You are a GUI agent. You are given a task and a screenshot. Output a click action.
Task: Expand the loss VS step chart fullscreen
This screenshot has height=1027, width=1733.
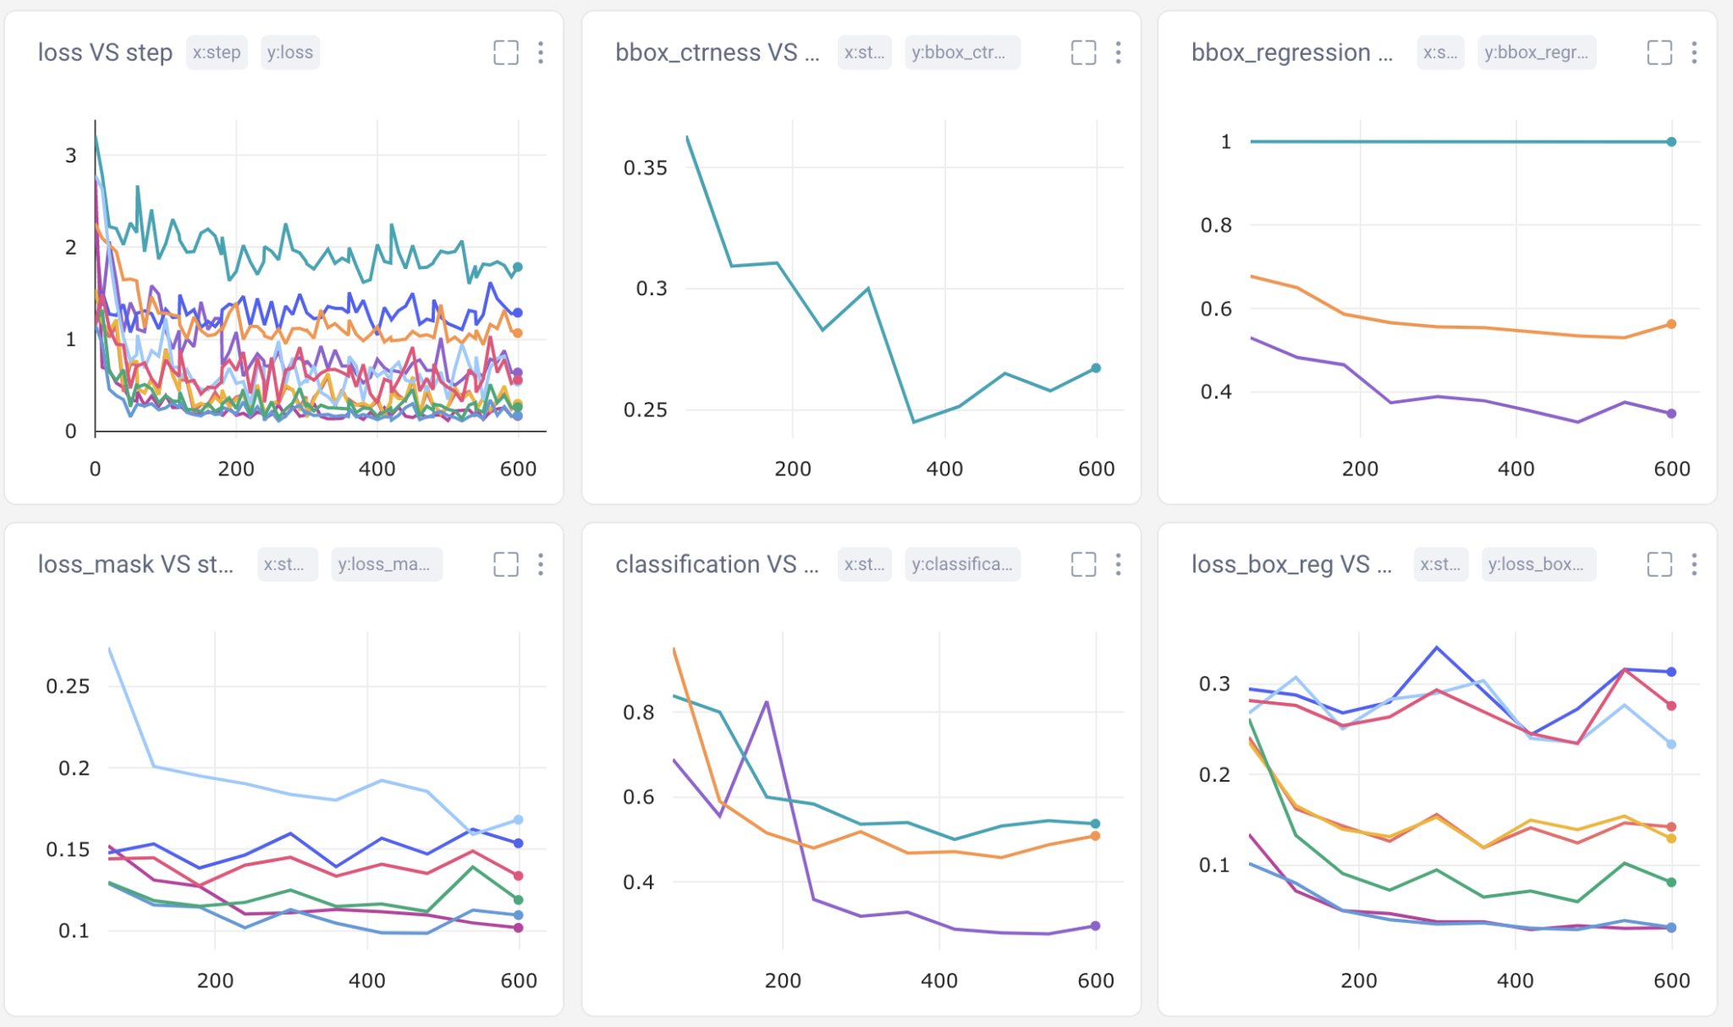click(x=505, y=52)
